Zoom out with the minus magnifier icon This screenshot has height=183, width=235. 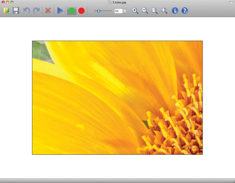[145, 11]
